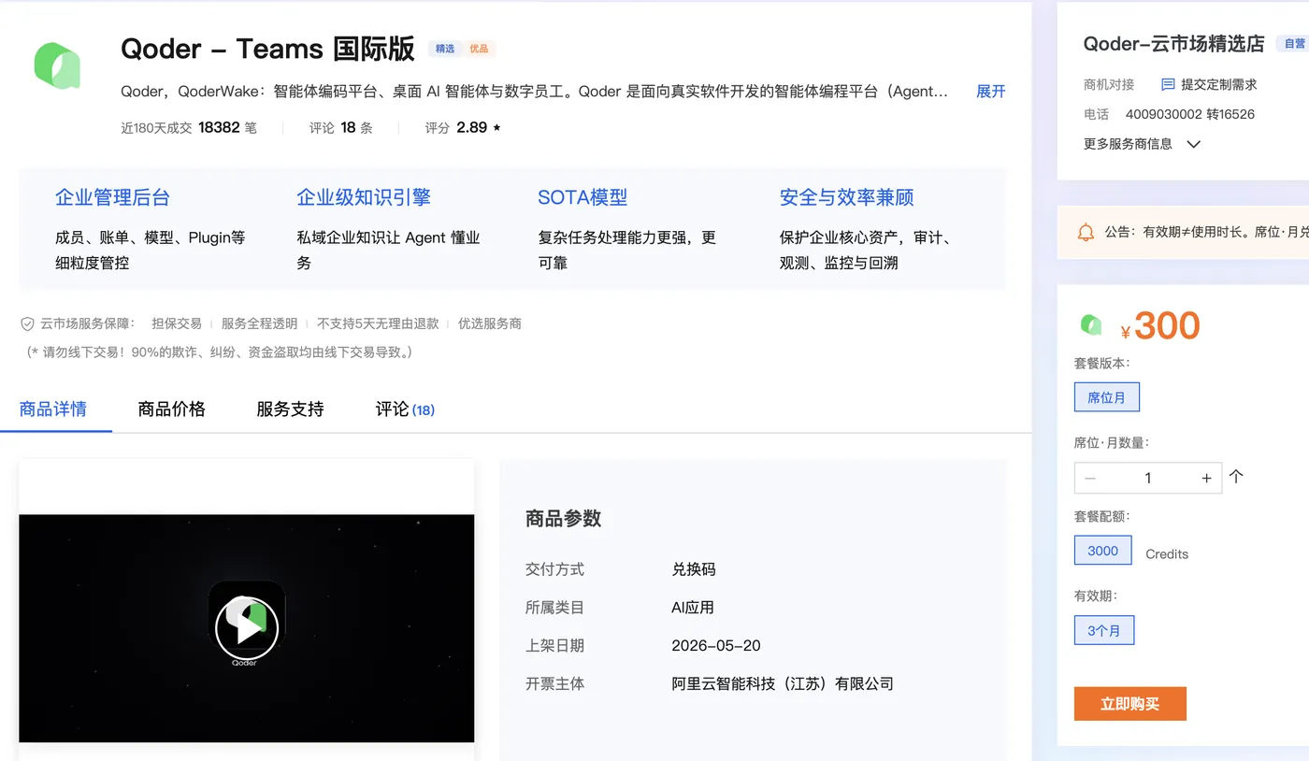Open the 企业级知识引擎 feature link

pyautogui.click(x=364, y=197)
